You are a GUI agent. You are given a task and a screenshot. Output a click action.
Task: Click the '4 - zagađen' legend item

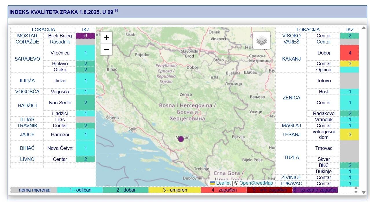224,190
